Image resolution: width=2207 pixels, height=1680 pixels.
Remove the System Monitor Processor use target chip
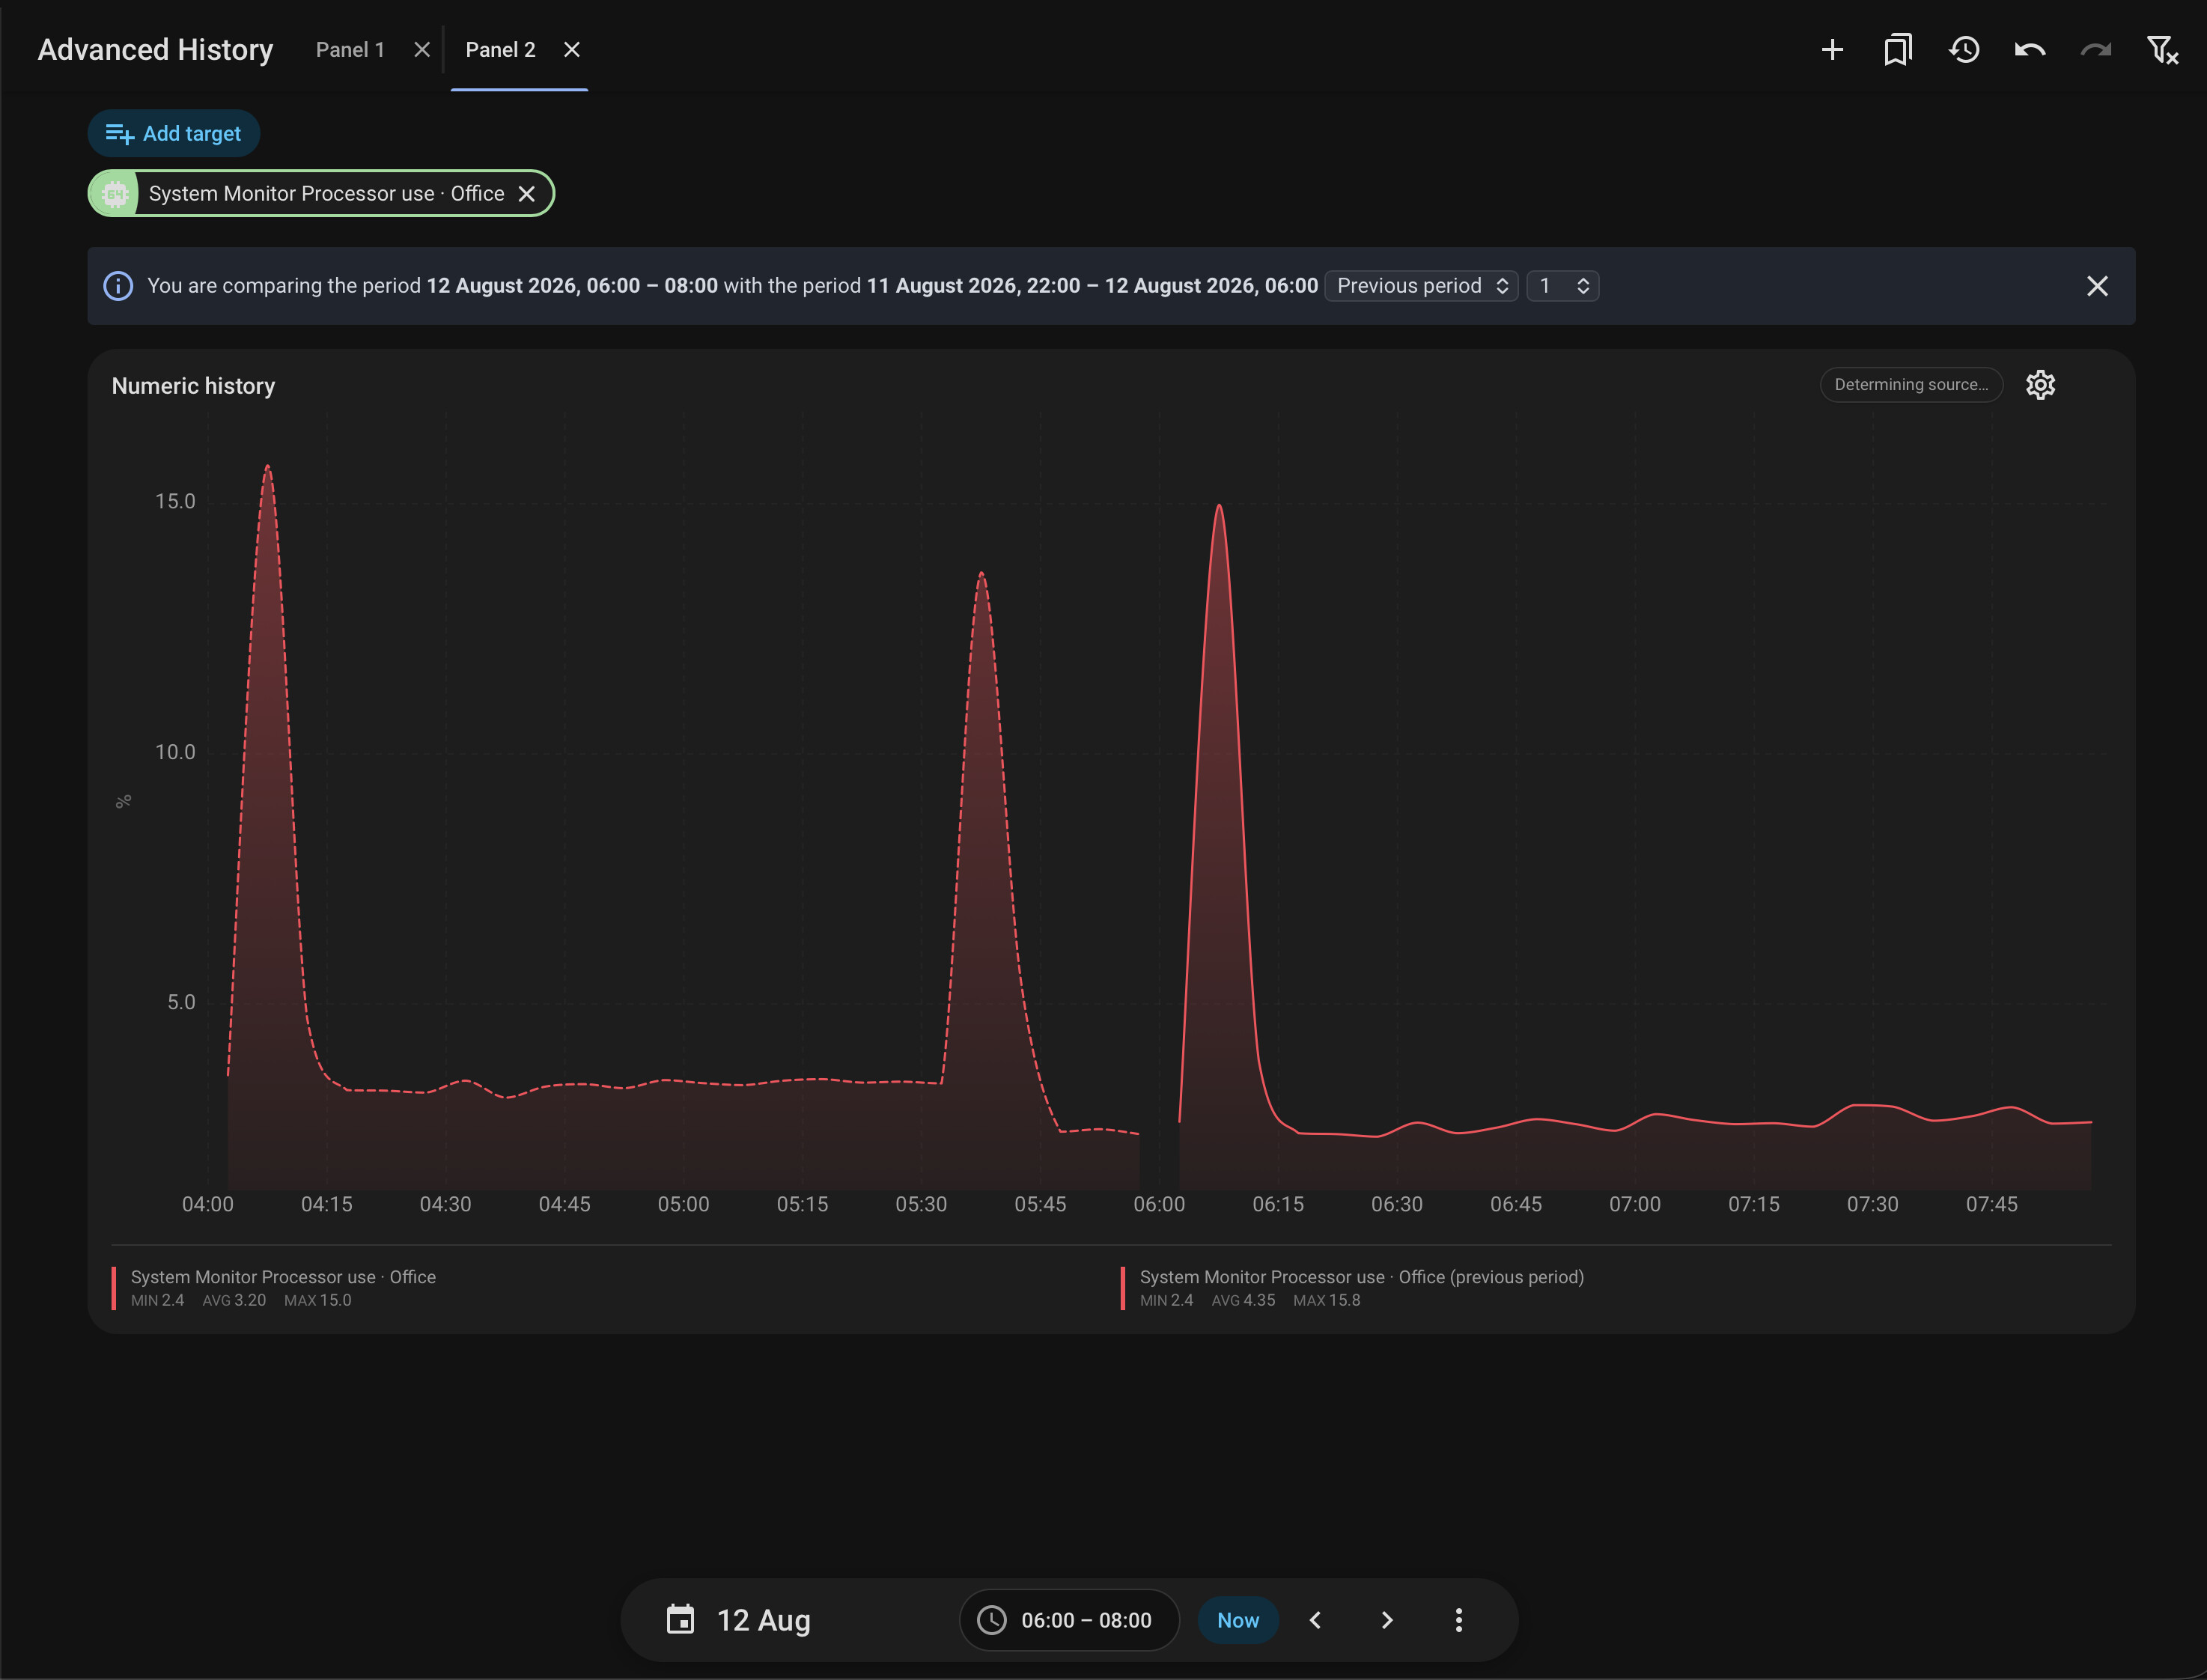[x=527, y=194]
